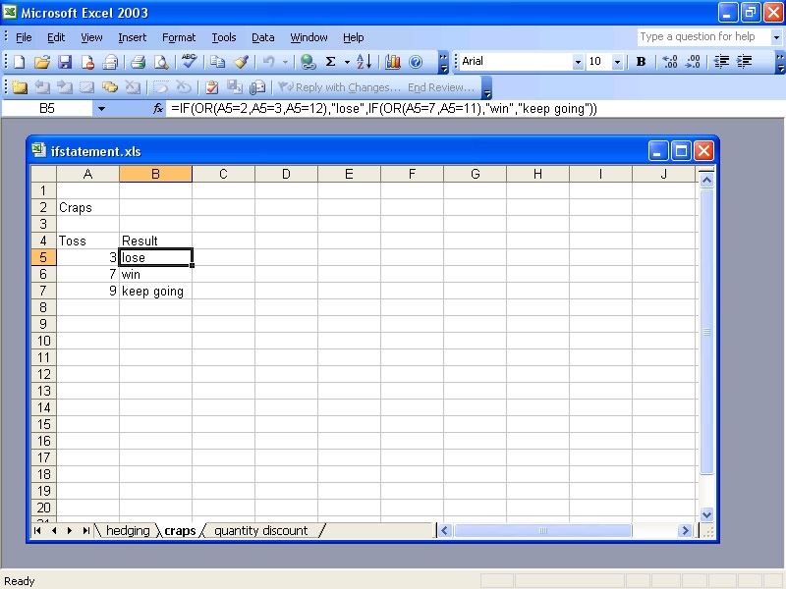Image resolution: width=786 pixels, height=589 pixels.
Task: Click the horizontal scrollbar right arrow
Action: tap(685, 530)
